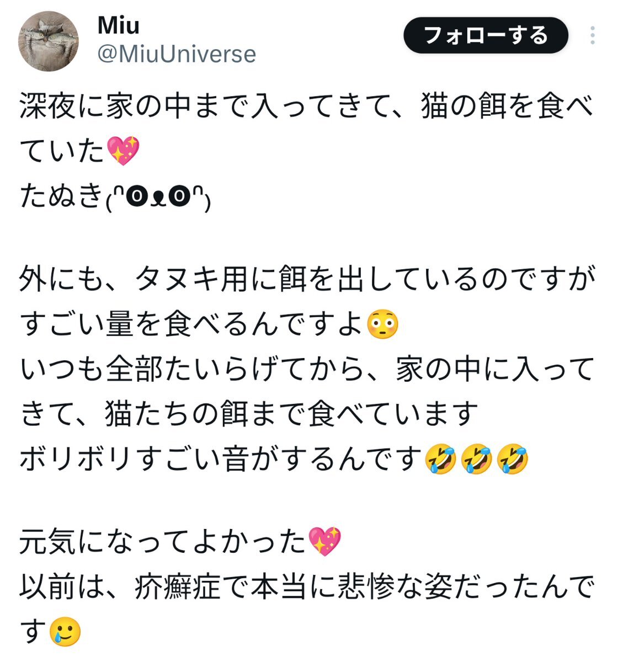Click the sparkling heart after よかった
The height and width of the screenshot is (662, 623).
[x=324, y=541]
